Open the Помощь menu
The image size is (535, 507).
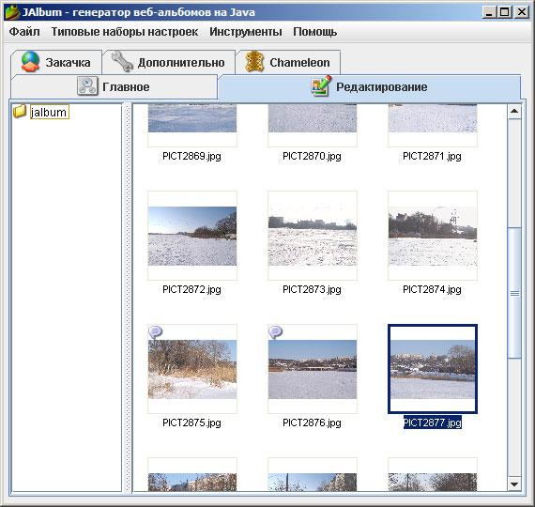315,32
